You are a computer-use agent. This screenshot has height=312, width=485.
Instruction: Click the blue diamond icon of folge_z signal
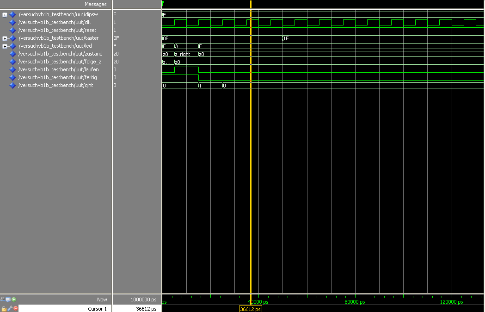pyautogui.click(x=12, y=62)
